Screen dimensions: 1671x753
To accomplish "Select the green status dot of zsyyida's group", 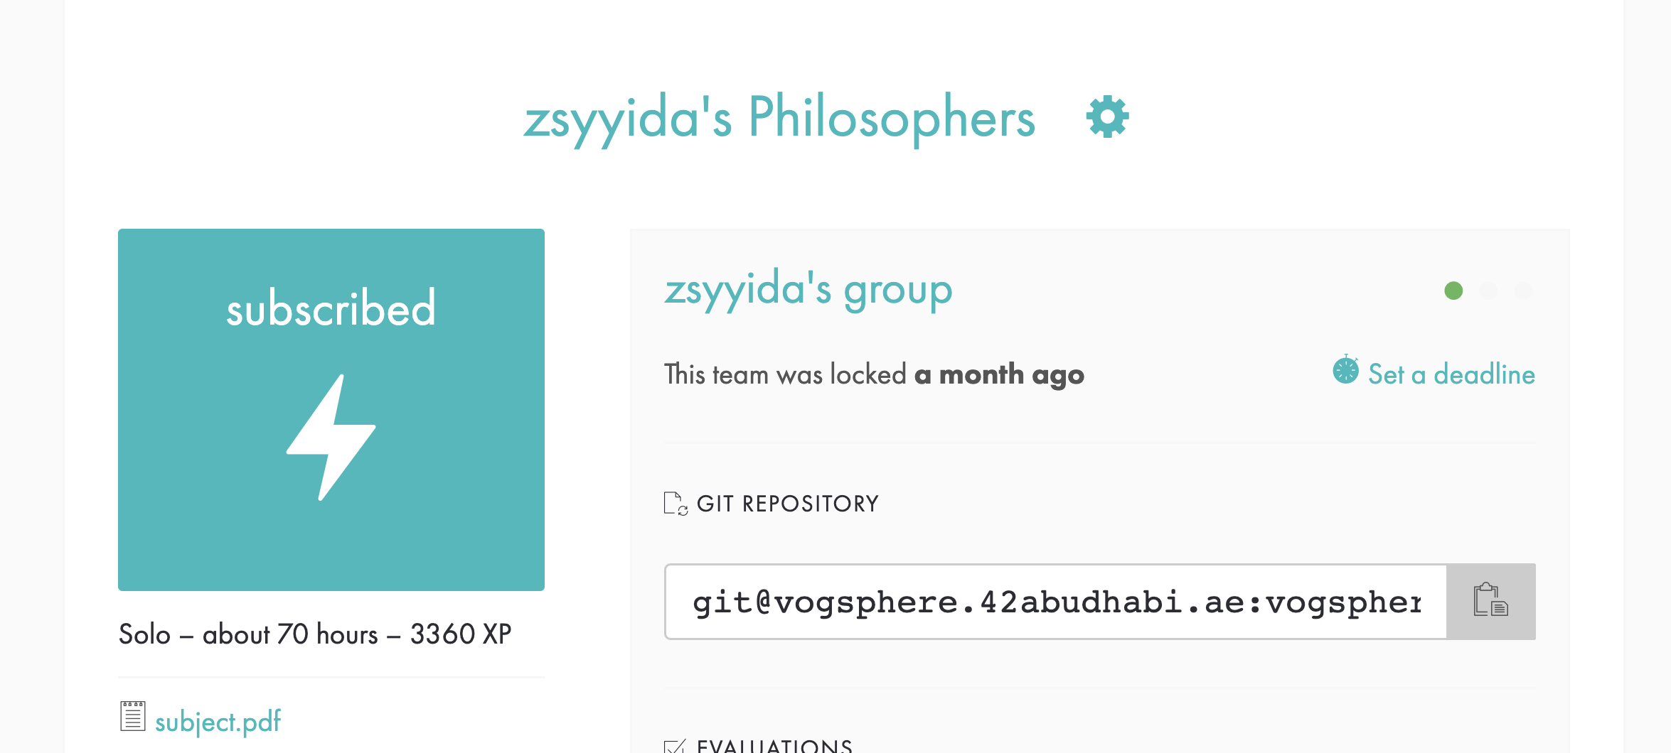I will pos(1453,291).
